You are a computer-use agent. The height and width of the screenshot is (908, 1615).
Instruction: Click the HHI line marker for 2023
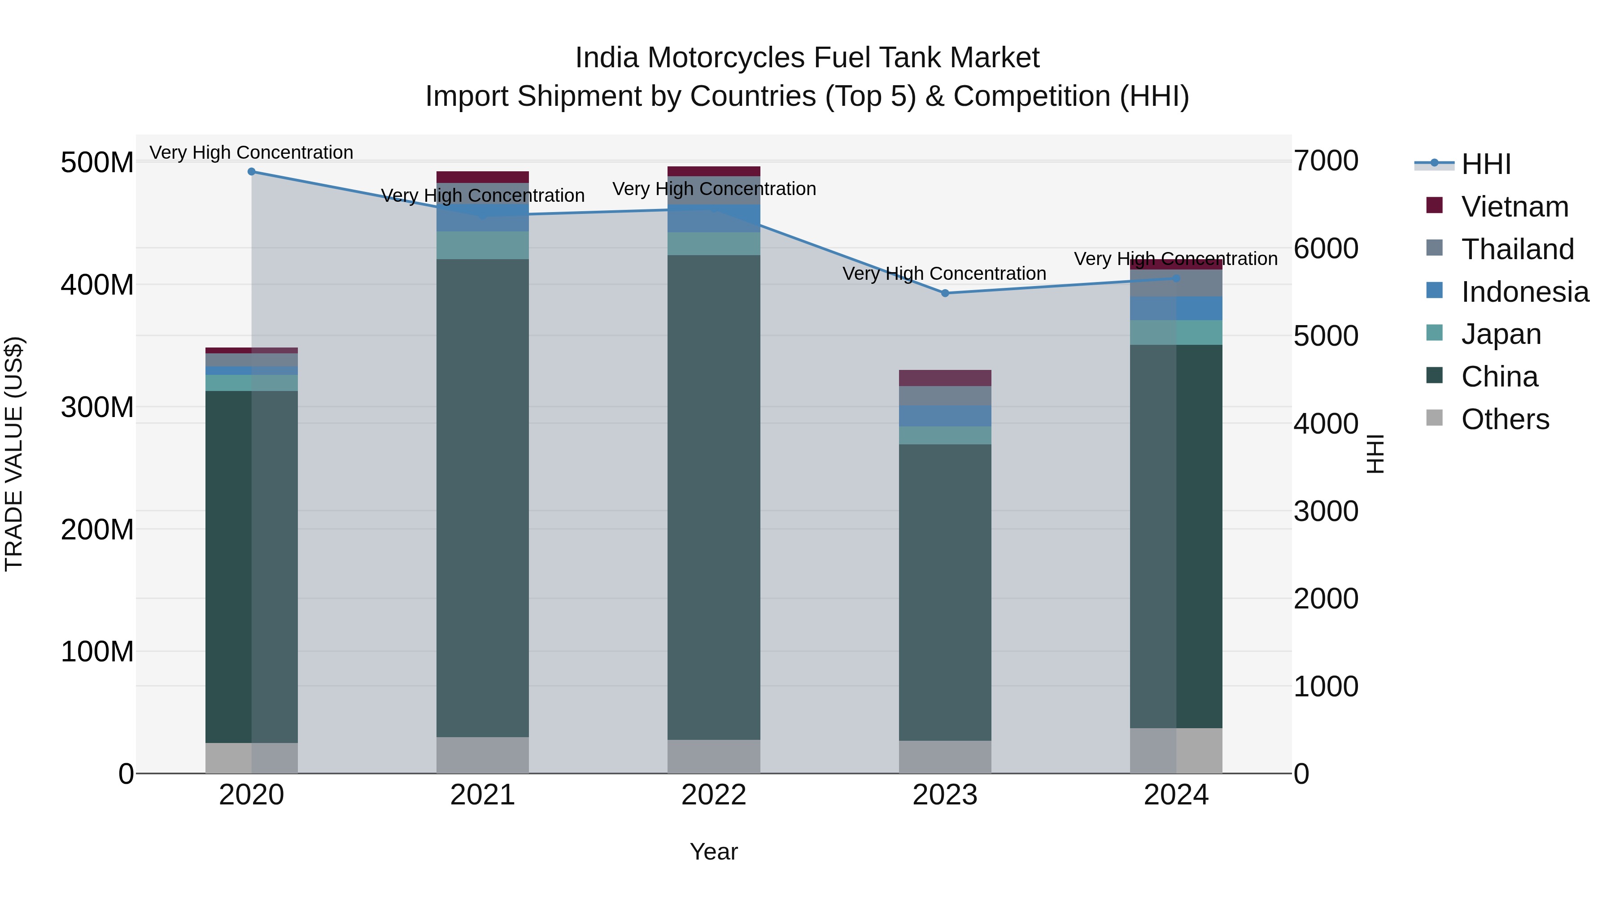click(x=945, y=293)
